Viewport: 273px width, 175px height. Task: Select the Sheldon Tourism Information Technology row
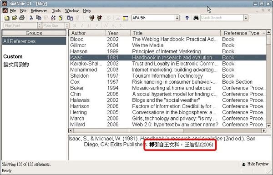[x=167, y=76]
